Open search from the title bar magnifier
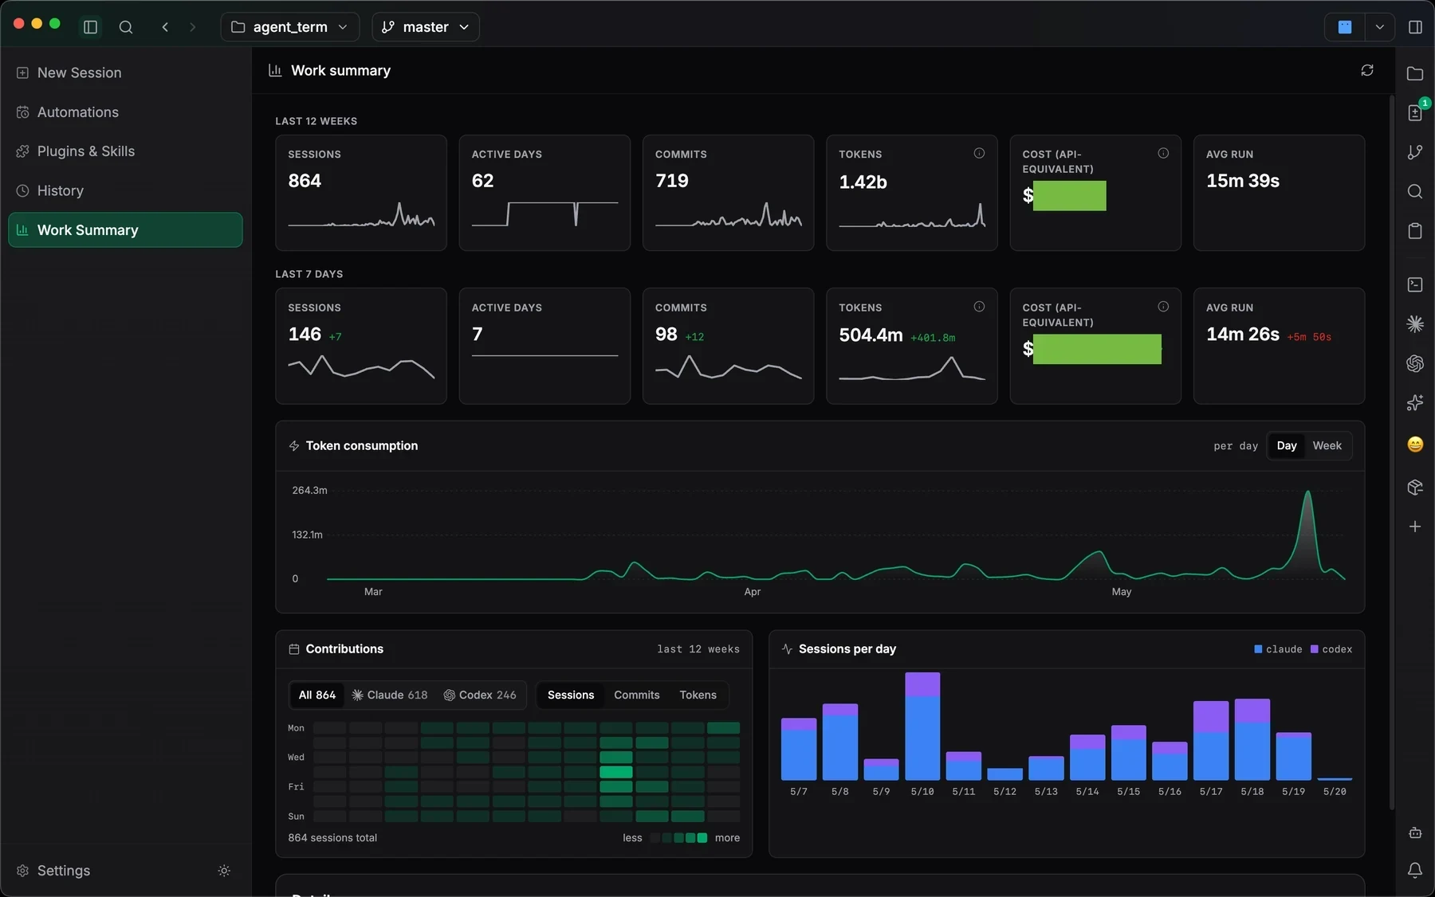Viewport: 1435px width, 897px height. click(x=126, y=27)
